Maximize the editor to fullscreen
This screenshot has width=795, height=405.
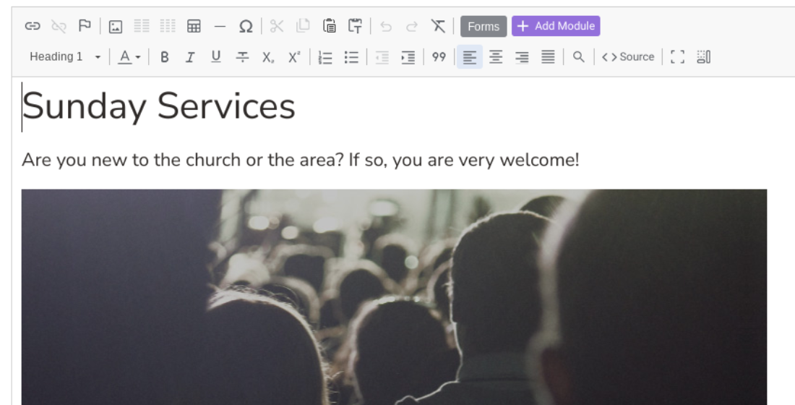[677, 57]
